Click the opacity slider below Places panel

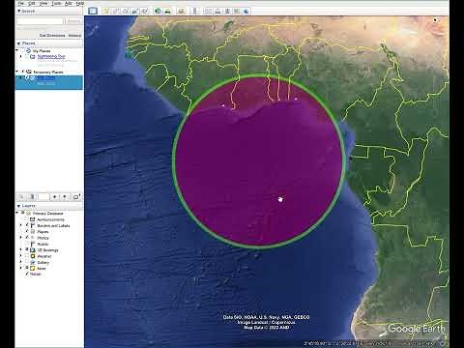(43, 196)
